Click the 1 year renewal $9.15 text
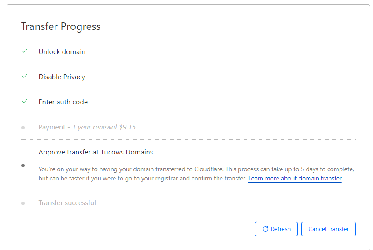373x250 pixels. pyautogui.click(x=104, y=127)
